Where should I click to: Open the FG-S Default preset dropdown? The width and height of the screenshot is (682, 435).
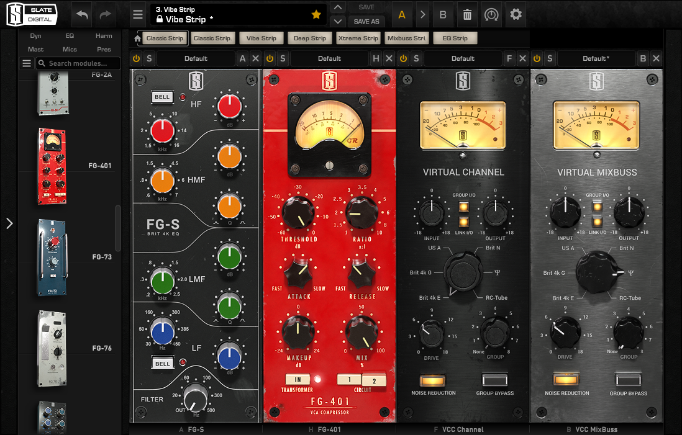[196, 58]
